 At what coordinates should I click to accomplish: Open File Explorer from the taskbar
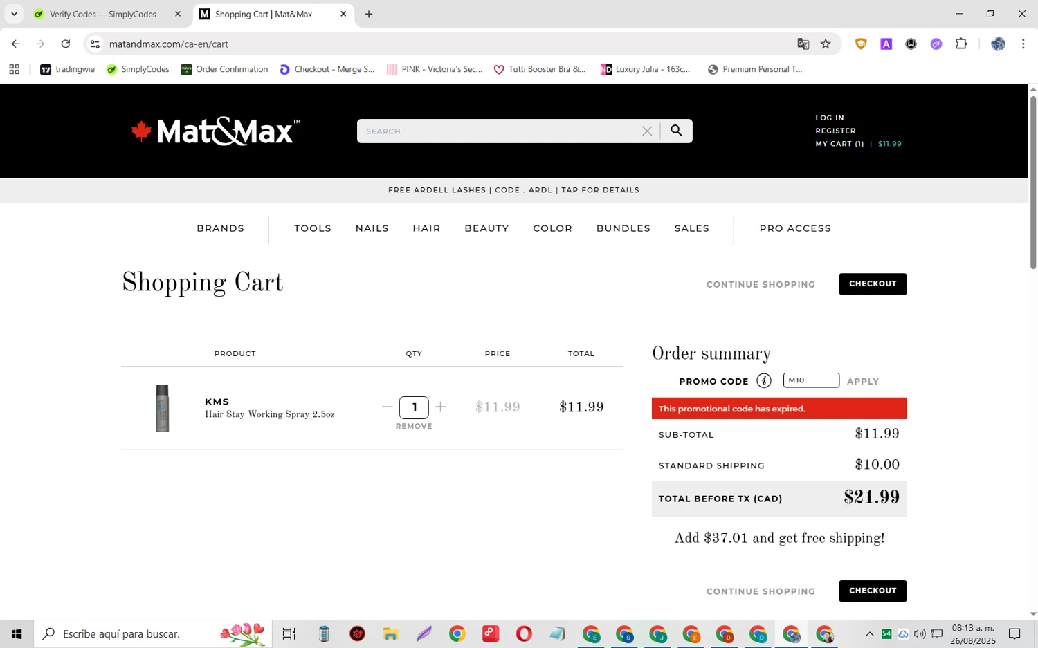(x=390, y=633)
